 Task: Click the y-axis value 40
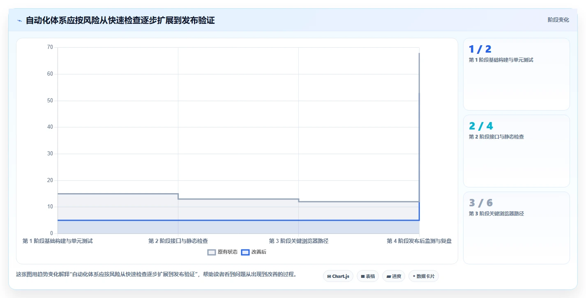pyautogui.click(x=50, y=127)
